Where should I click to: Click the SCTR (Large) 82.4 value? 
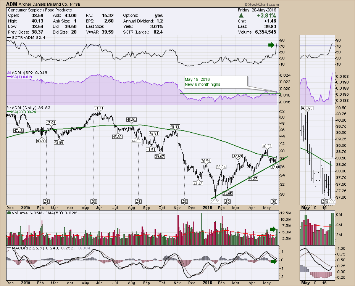[158, 32]
